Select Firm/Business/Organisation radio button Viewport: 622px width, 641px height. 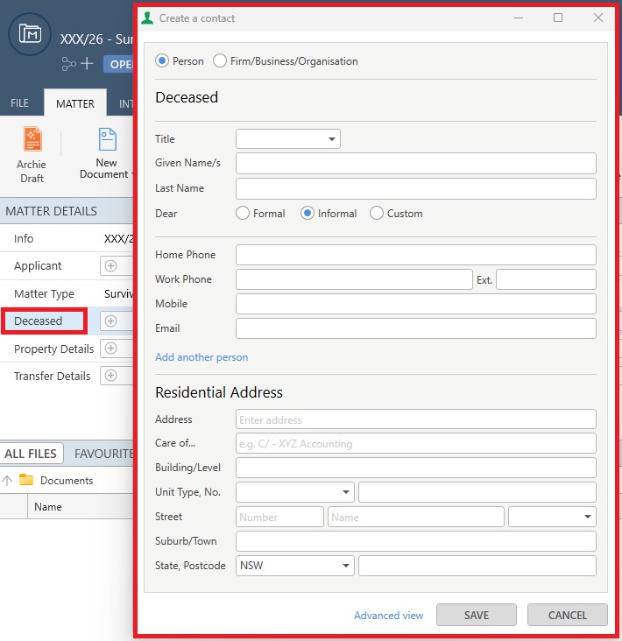coord(220,61)
